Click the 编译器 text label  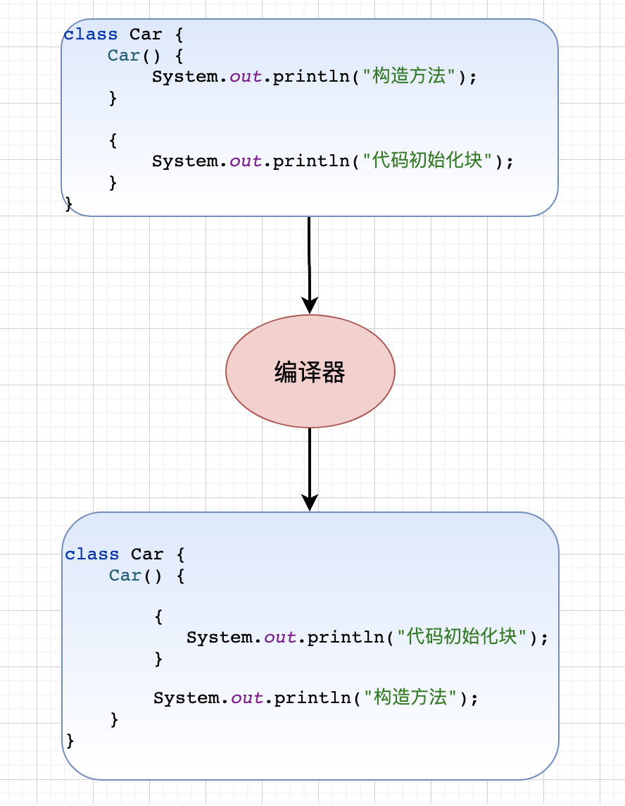tap(310, 373)
